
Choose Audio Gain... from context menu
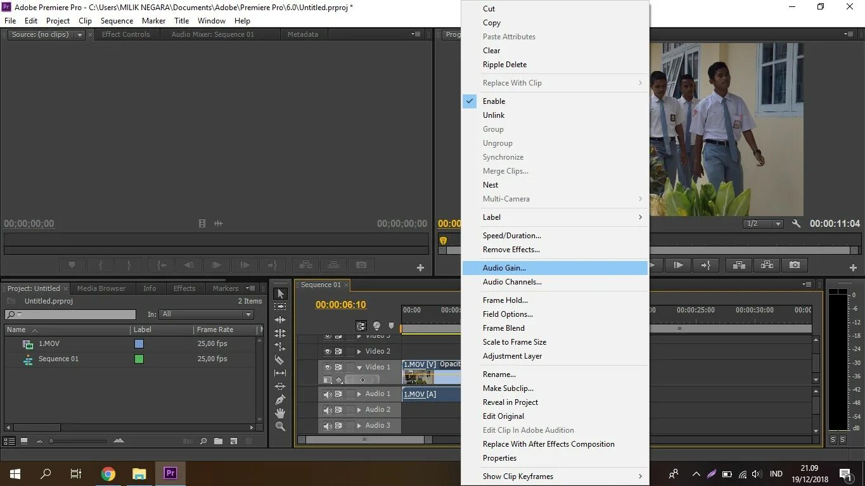tap(555, 268)
